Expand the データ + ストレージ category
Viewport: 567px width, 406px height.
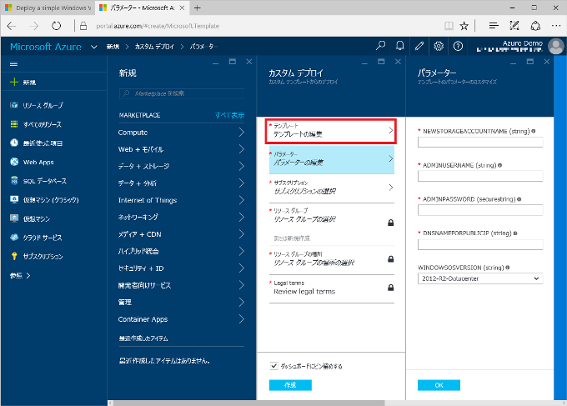(x=181, y=166)
